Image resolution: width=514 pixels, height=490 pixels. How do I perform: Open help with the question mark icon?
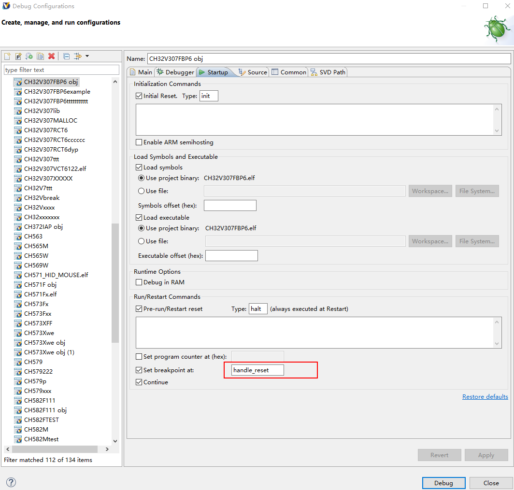point(11,482)
